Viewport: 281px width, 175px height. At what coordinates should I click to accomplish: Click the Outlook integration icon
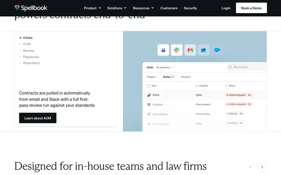tap(203, 50)
